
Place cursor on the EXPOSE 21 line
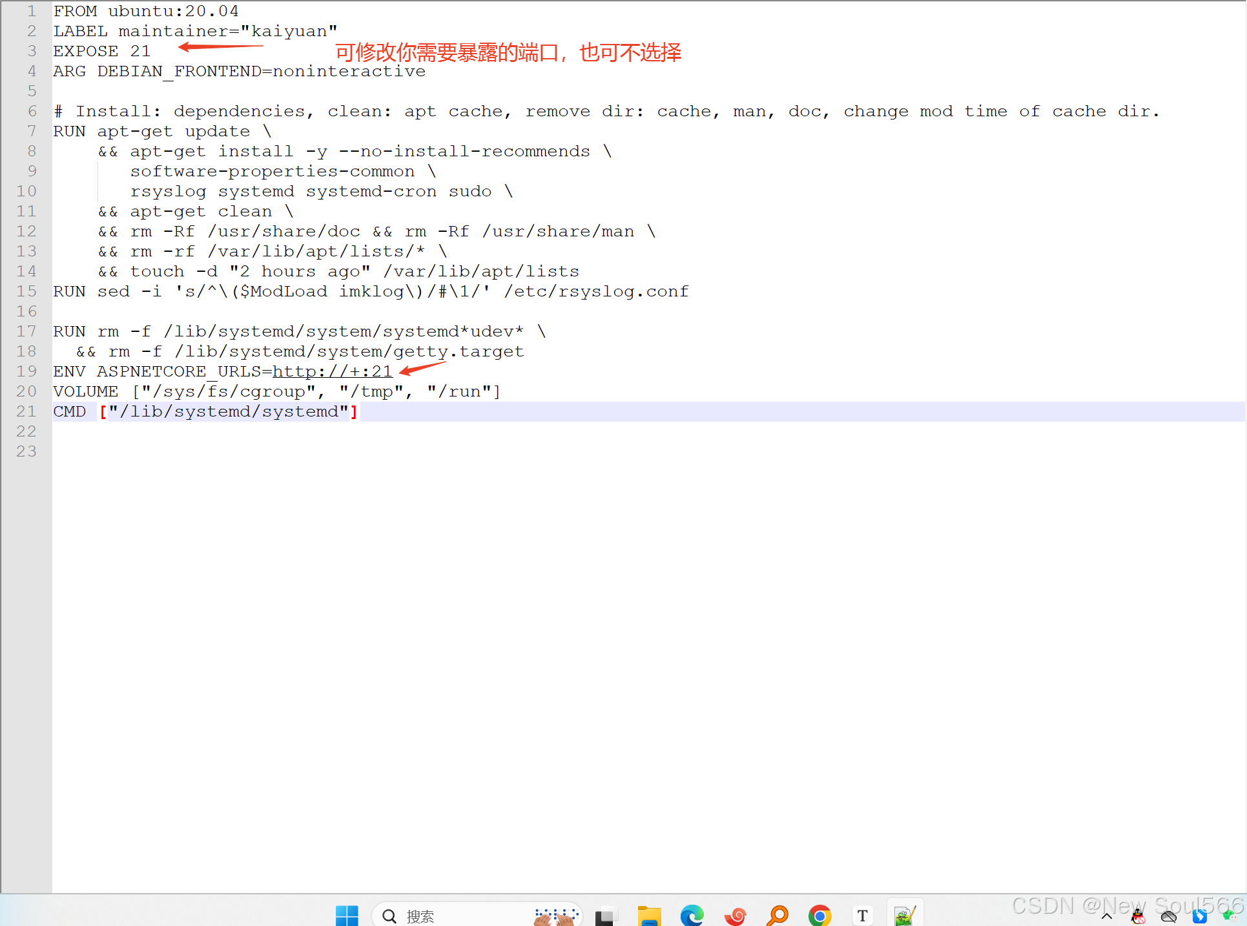coord(102,51)
